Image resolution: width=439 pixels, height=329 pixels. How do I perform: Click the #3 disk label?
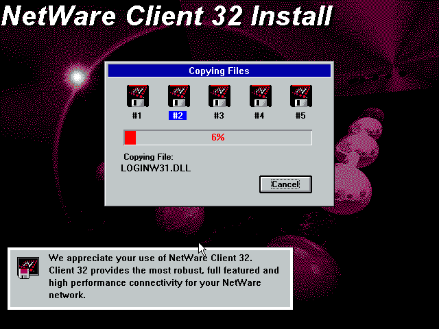[219, 116]
